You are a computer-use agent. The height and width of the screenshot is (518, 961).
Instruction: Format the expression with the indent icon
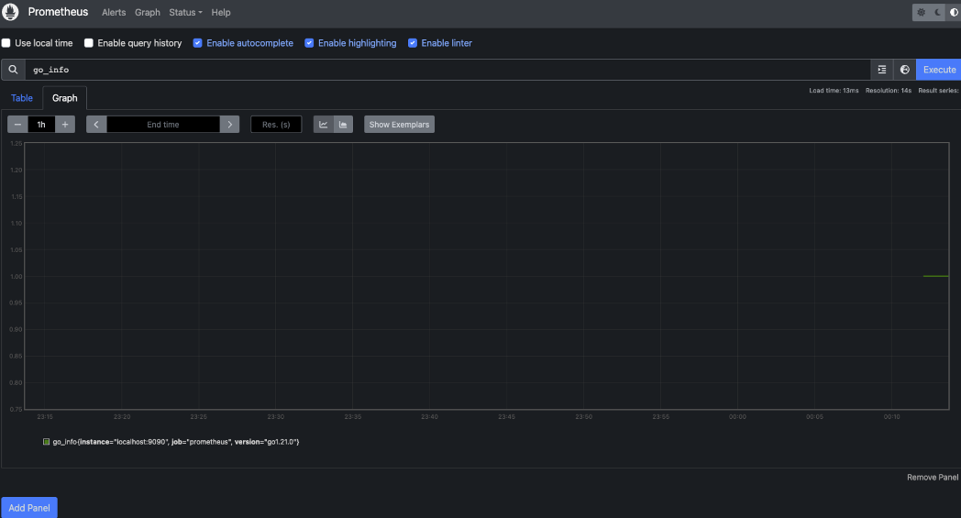click(x=881, y=70)
